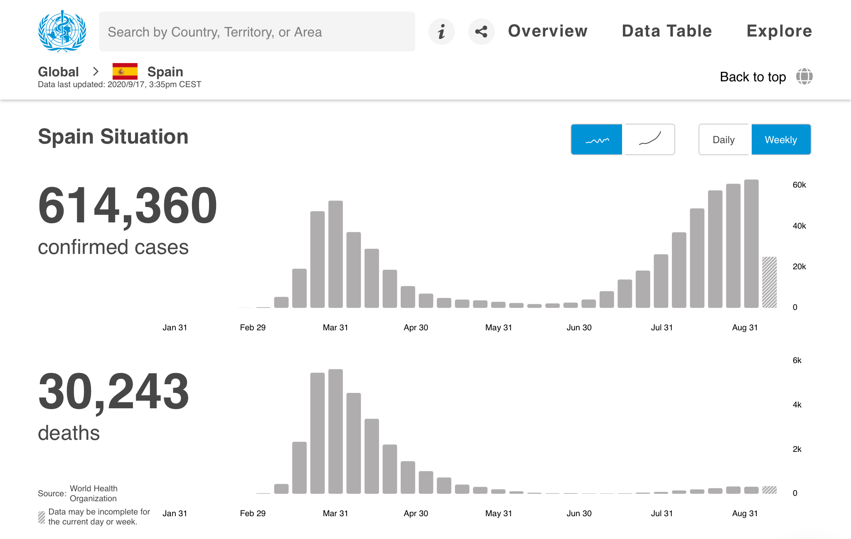The image size is (851, 539).
Task: Click the Data may be incomplete note
Action: 99,517
